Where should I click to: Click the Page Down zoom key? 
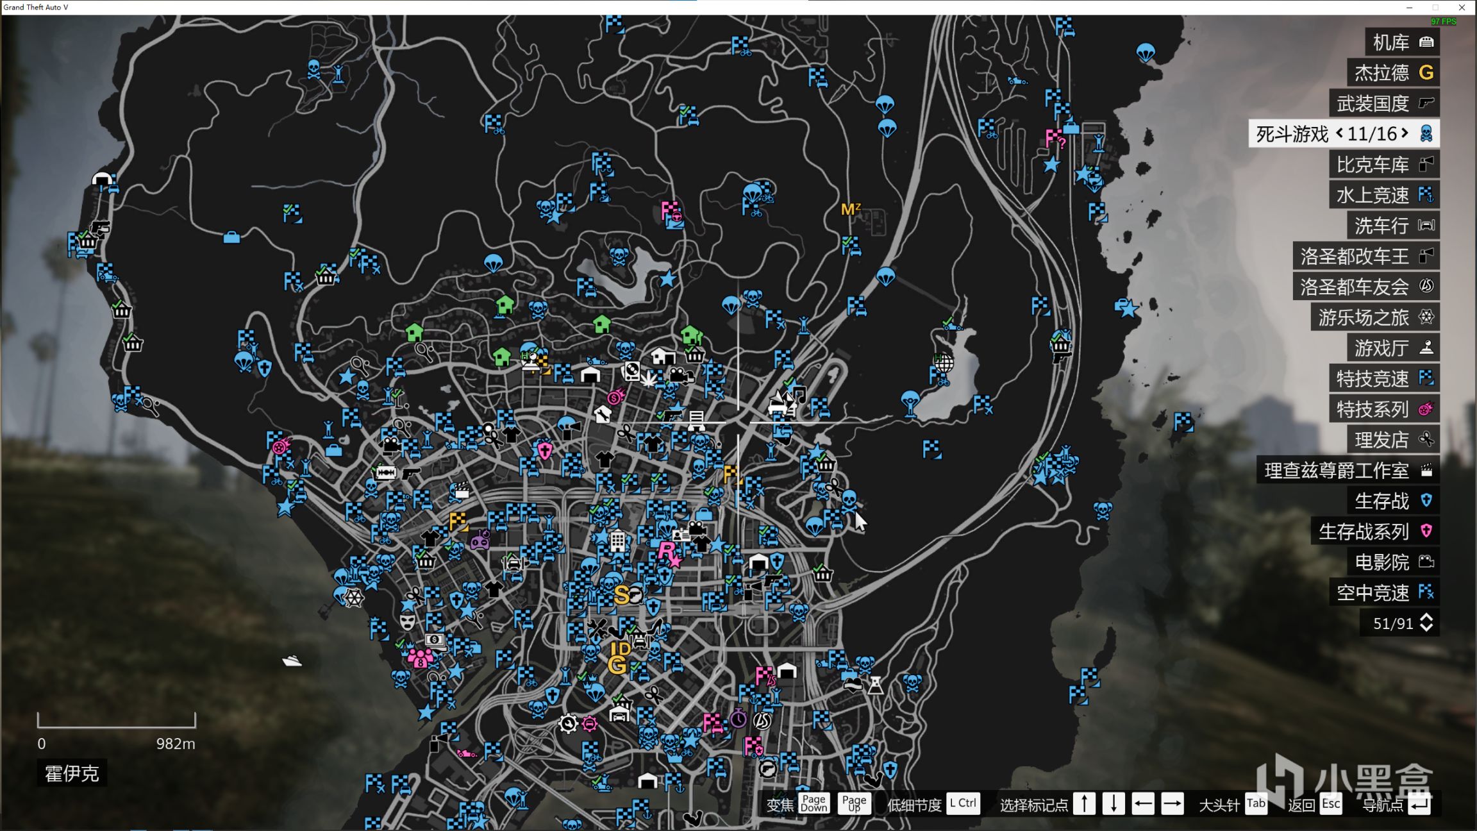[814, 803]
